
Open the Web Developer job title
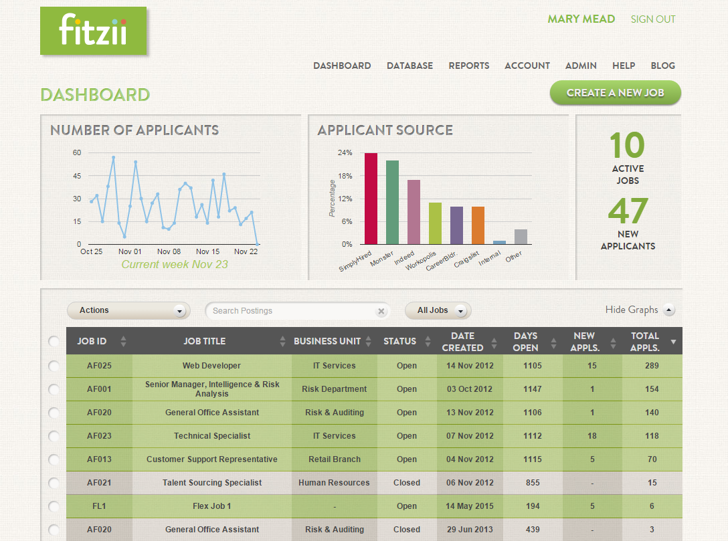(x=211, y=366)
